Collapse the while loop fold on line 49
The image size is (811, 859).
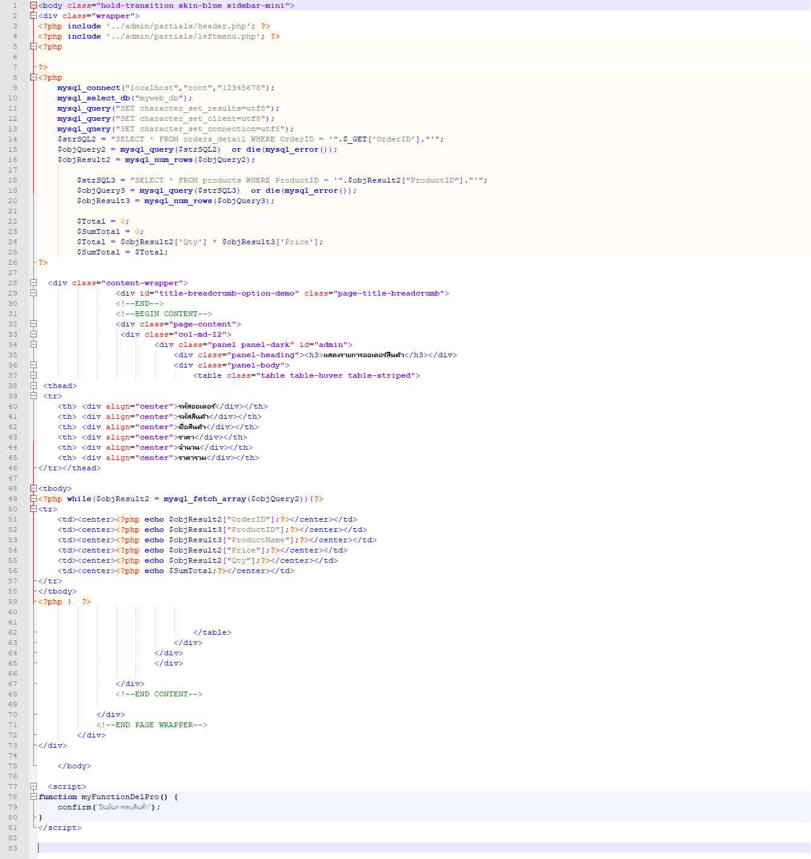pyautogui.click(x=33, y=499)
